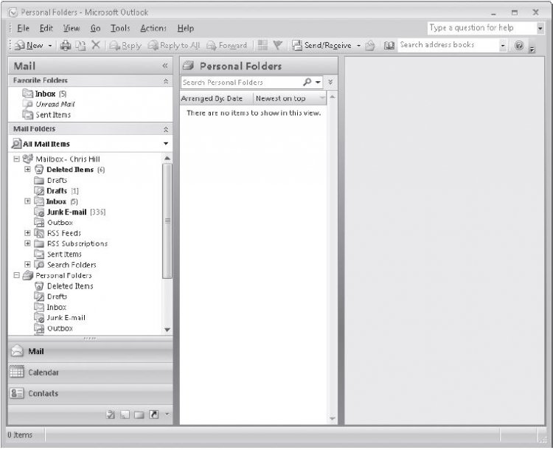Click the Shortcuts icon in navigation bar
The width and height of the screenshot is (553, 450).
coord(154,415)
